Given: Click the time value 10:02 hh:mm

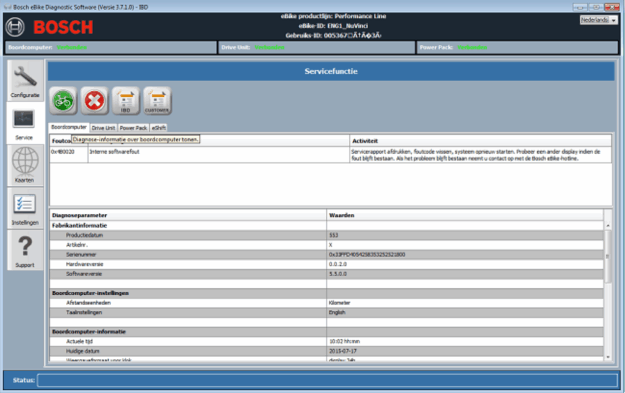Looking at the screenshot, I should [344, 341].
